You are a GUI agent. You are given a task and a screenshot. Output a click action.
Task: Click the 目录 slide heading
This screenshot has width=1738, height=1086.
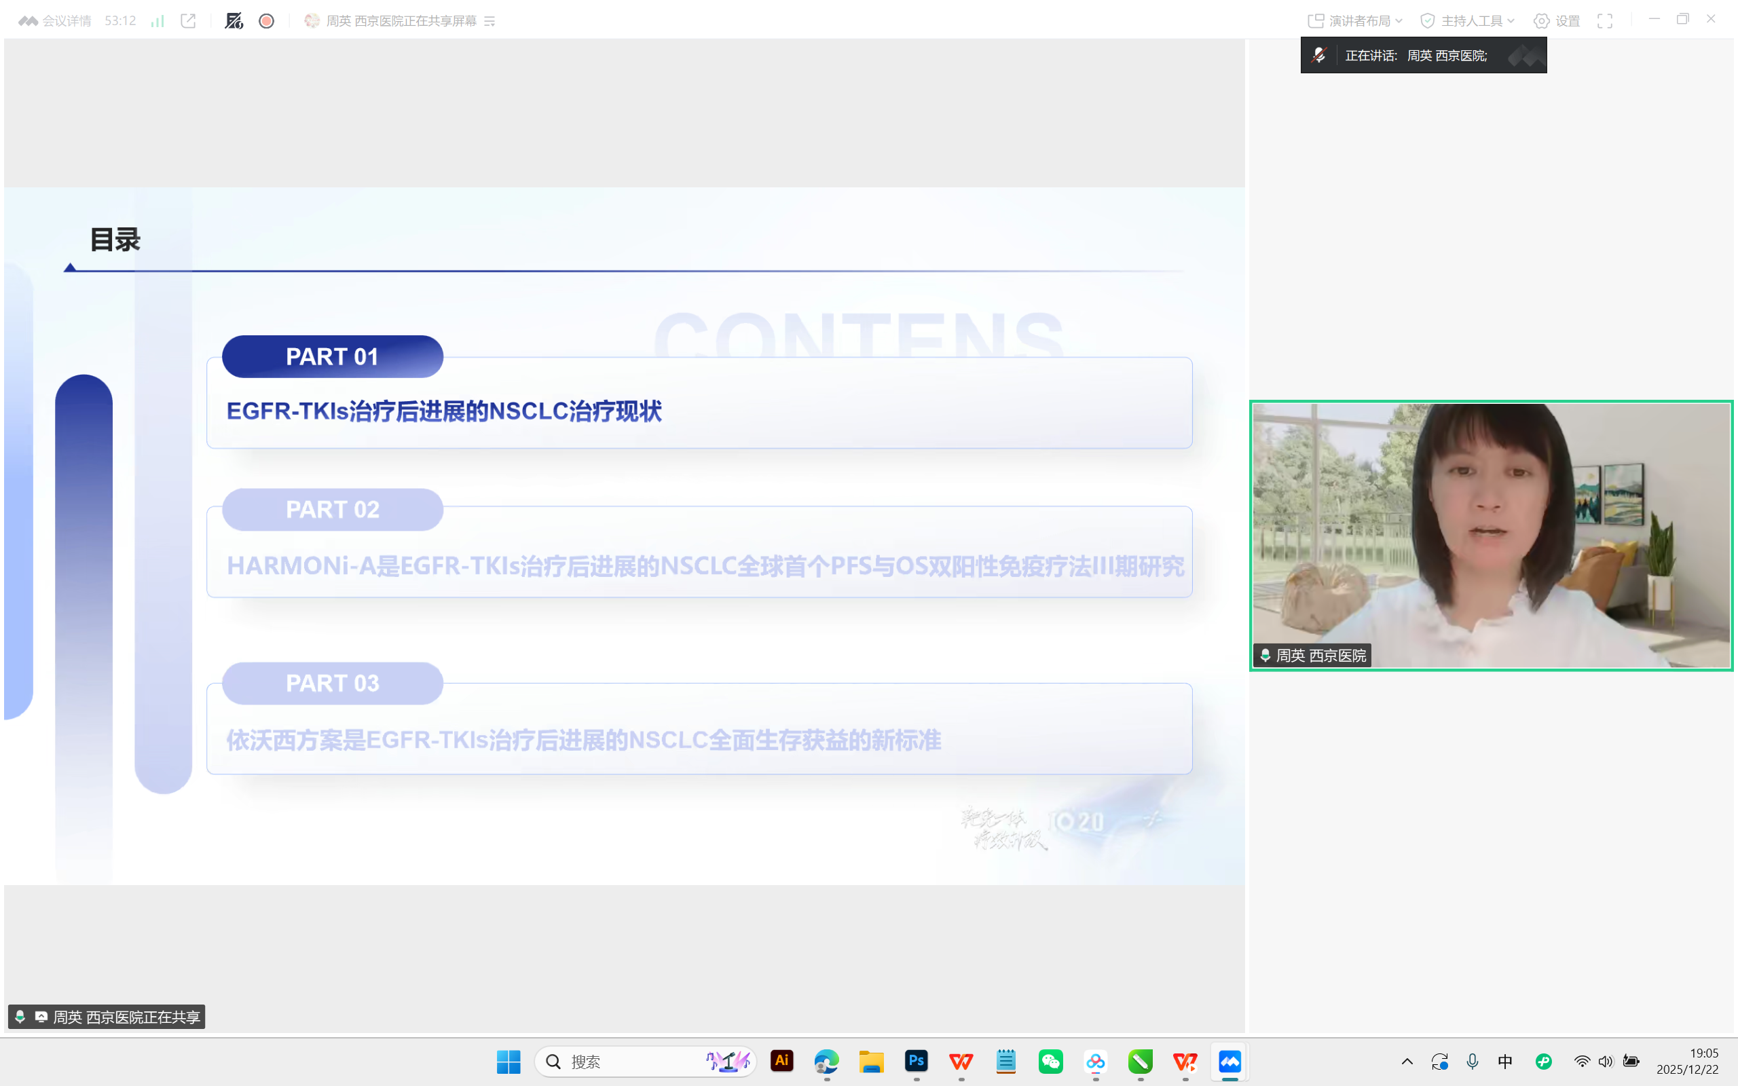pos(115,239)
